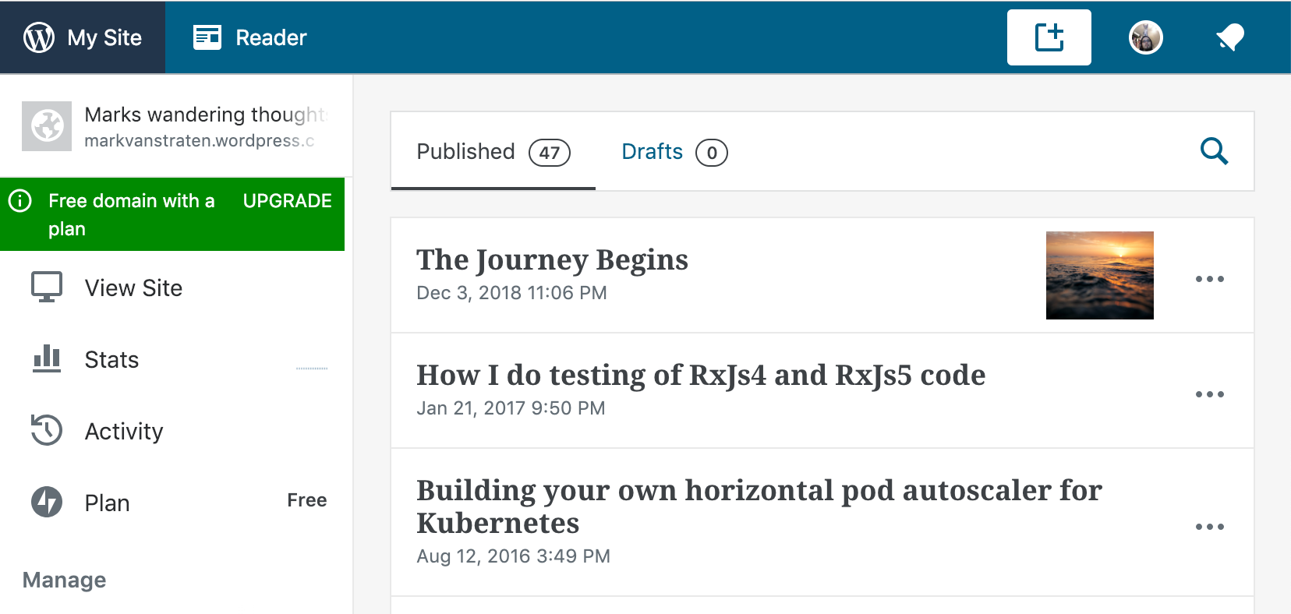This screenshot has width=1291, height=614.
Task: Open options menu for Kubernetes autoscaler post
Action: pyautogui.click(x=1210, y=527)
